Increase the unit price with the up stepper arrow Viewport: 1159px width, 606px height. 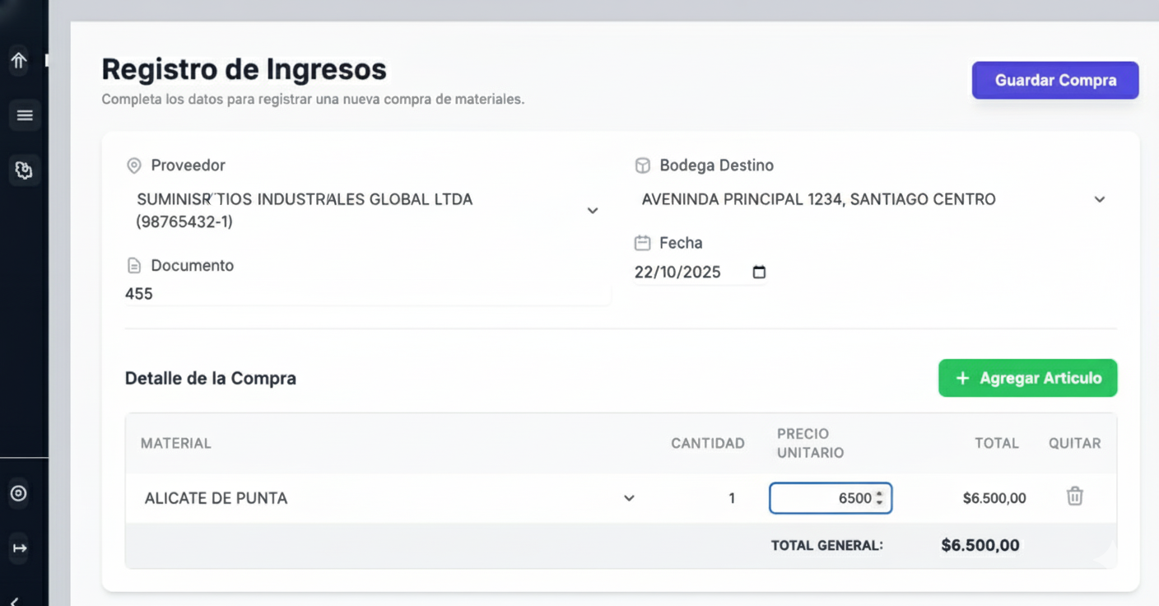879,494
